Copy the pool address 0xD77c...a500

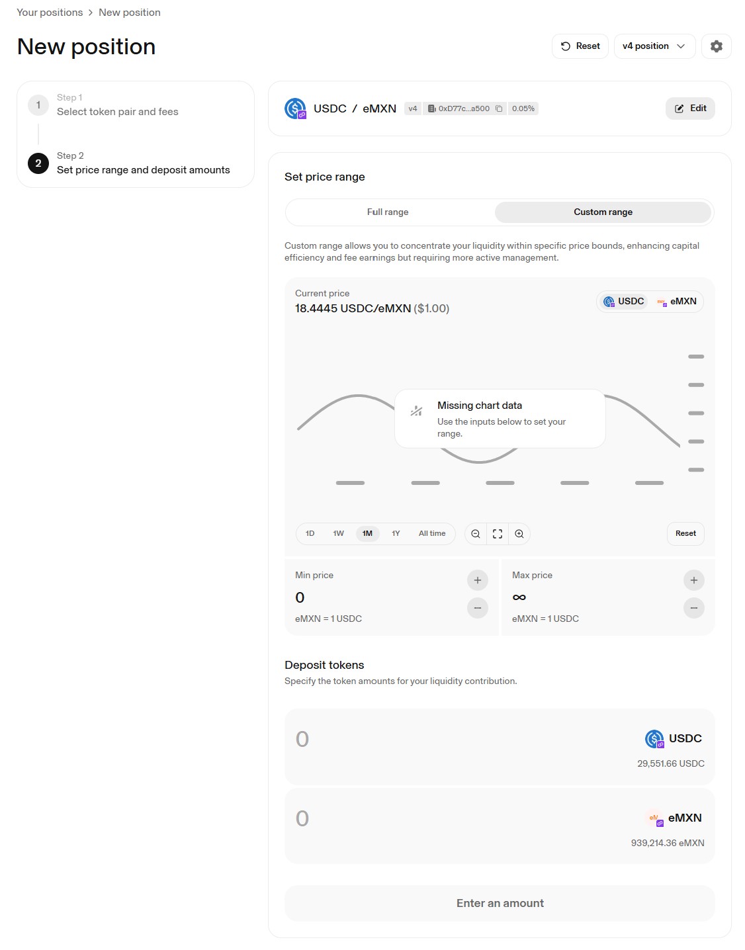pyautogui.click(x=499, y=108)
